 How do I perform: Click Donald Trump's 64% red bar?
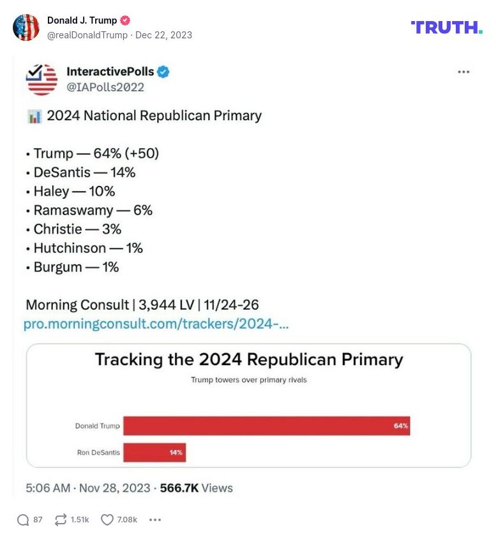[x=266, y=425]
